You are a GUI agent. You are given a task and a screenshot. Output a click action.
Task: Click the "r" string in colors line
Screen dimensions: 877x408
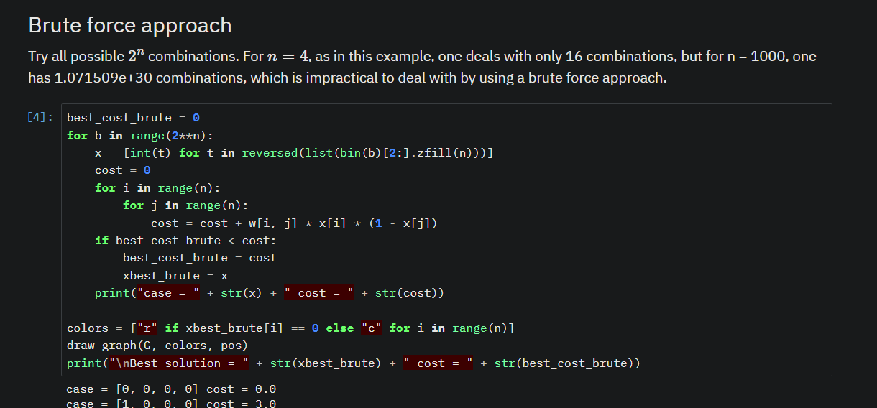point(147,328)
